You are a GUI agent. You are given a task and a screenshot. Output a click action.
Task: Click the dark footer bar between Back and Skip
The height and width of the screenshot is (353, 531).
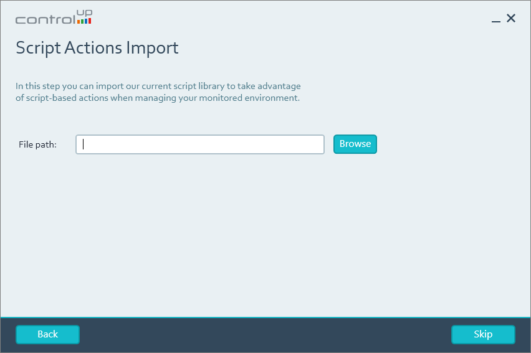265,335
